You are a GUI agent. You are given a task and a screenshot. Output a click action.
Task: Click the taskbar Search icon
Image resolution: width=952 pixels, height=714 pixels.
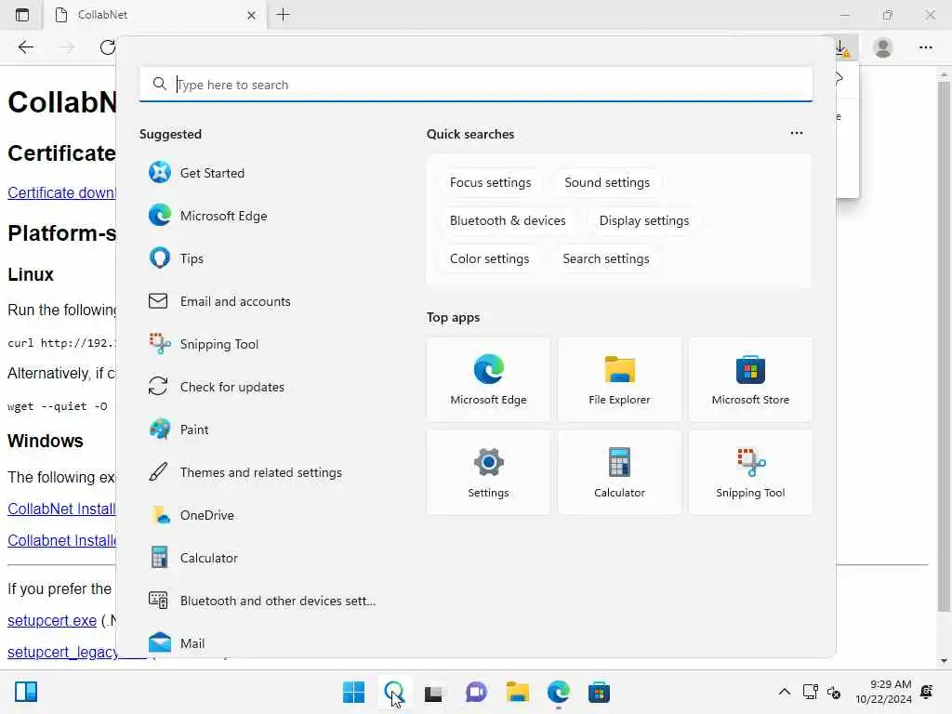[394, 692]
